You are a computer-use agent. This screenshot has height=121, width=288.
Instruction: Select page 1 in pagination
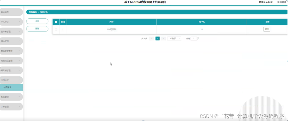(158, 39)
